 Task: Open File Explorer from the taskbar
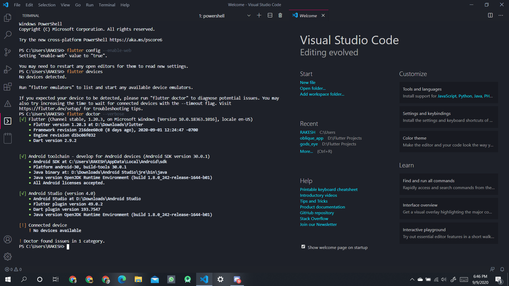tap(138, 279)
